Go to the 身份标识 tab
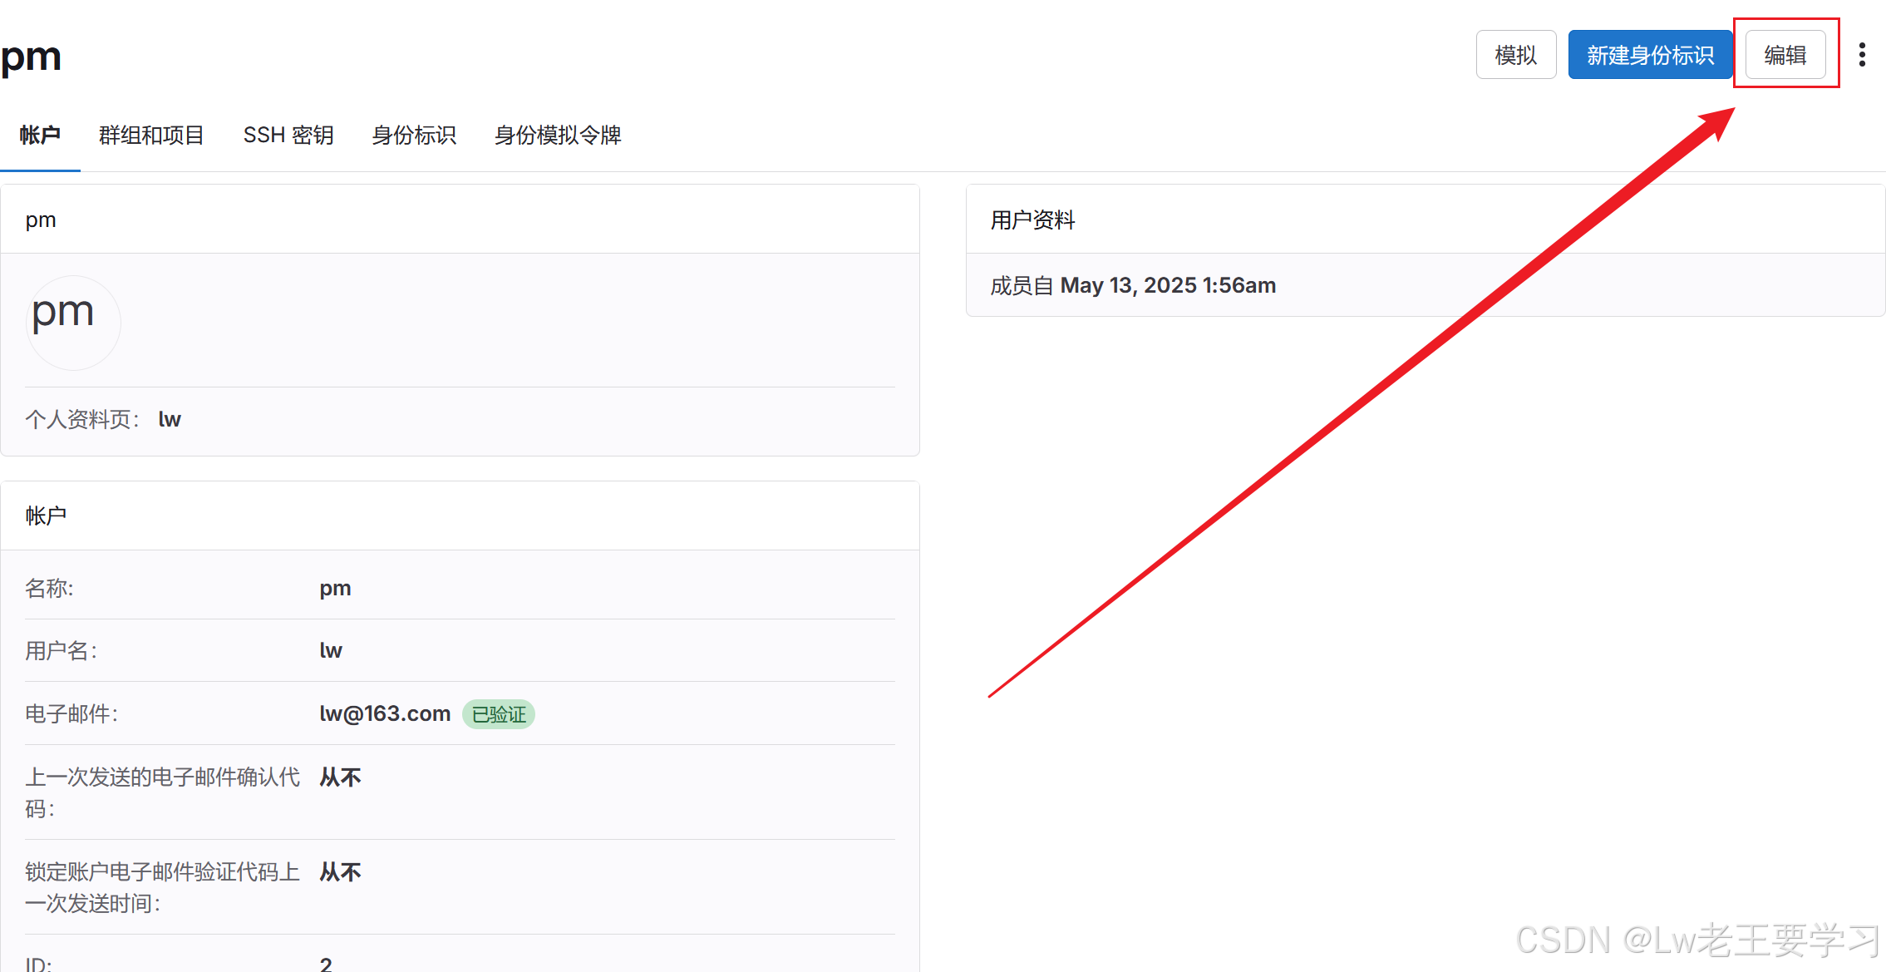Viewport: 1886px width, 972px height. coord(414,135)
